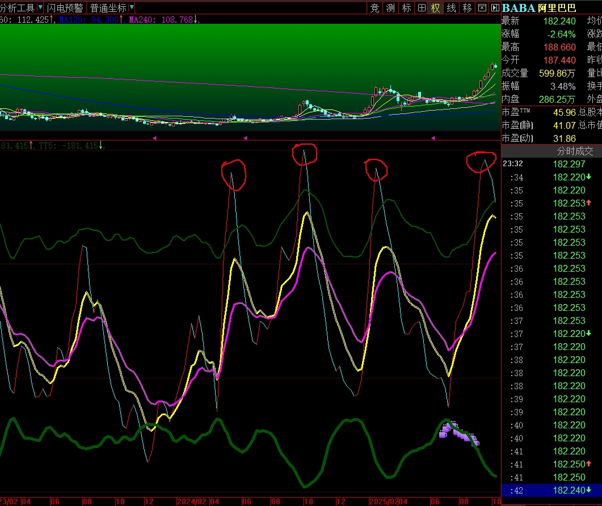Click the BABA 阿里巴巴 stock title
Image resolution: width=602 pixels, height=506 pixels.
pos(539,8)
